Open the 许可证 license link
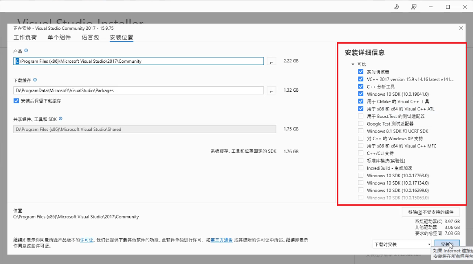 (86, 240)
